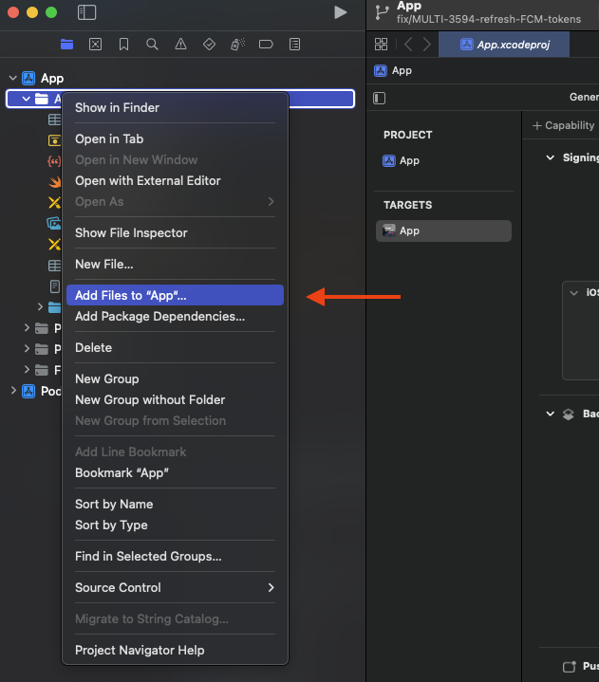
Task: Open the Find navigator magnifier icon
Action: pos(152,45)
